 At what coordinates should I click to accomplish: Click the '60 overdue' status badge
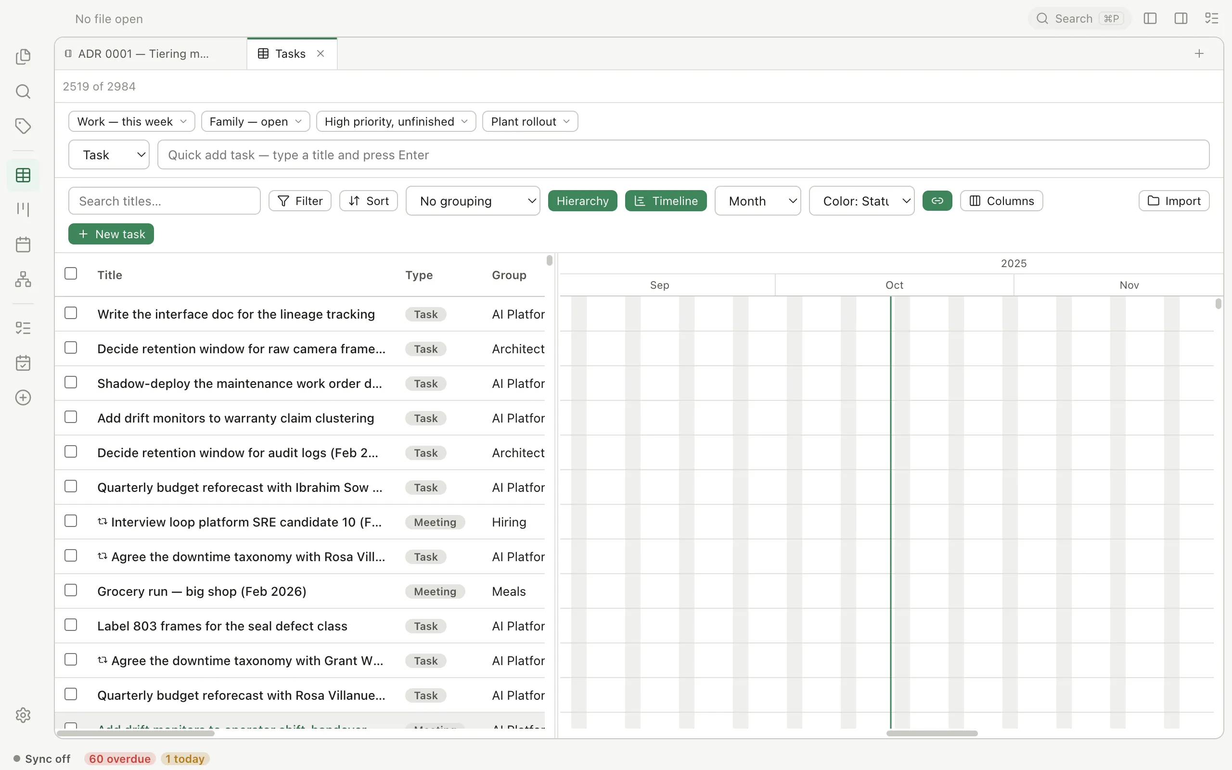(x=120, y=759)
